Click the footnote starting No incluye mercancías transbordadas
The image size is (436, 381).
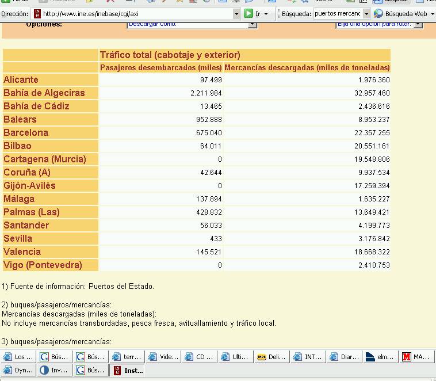pos(139,323)
